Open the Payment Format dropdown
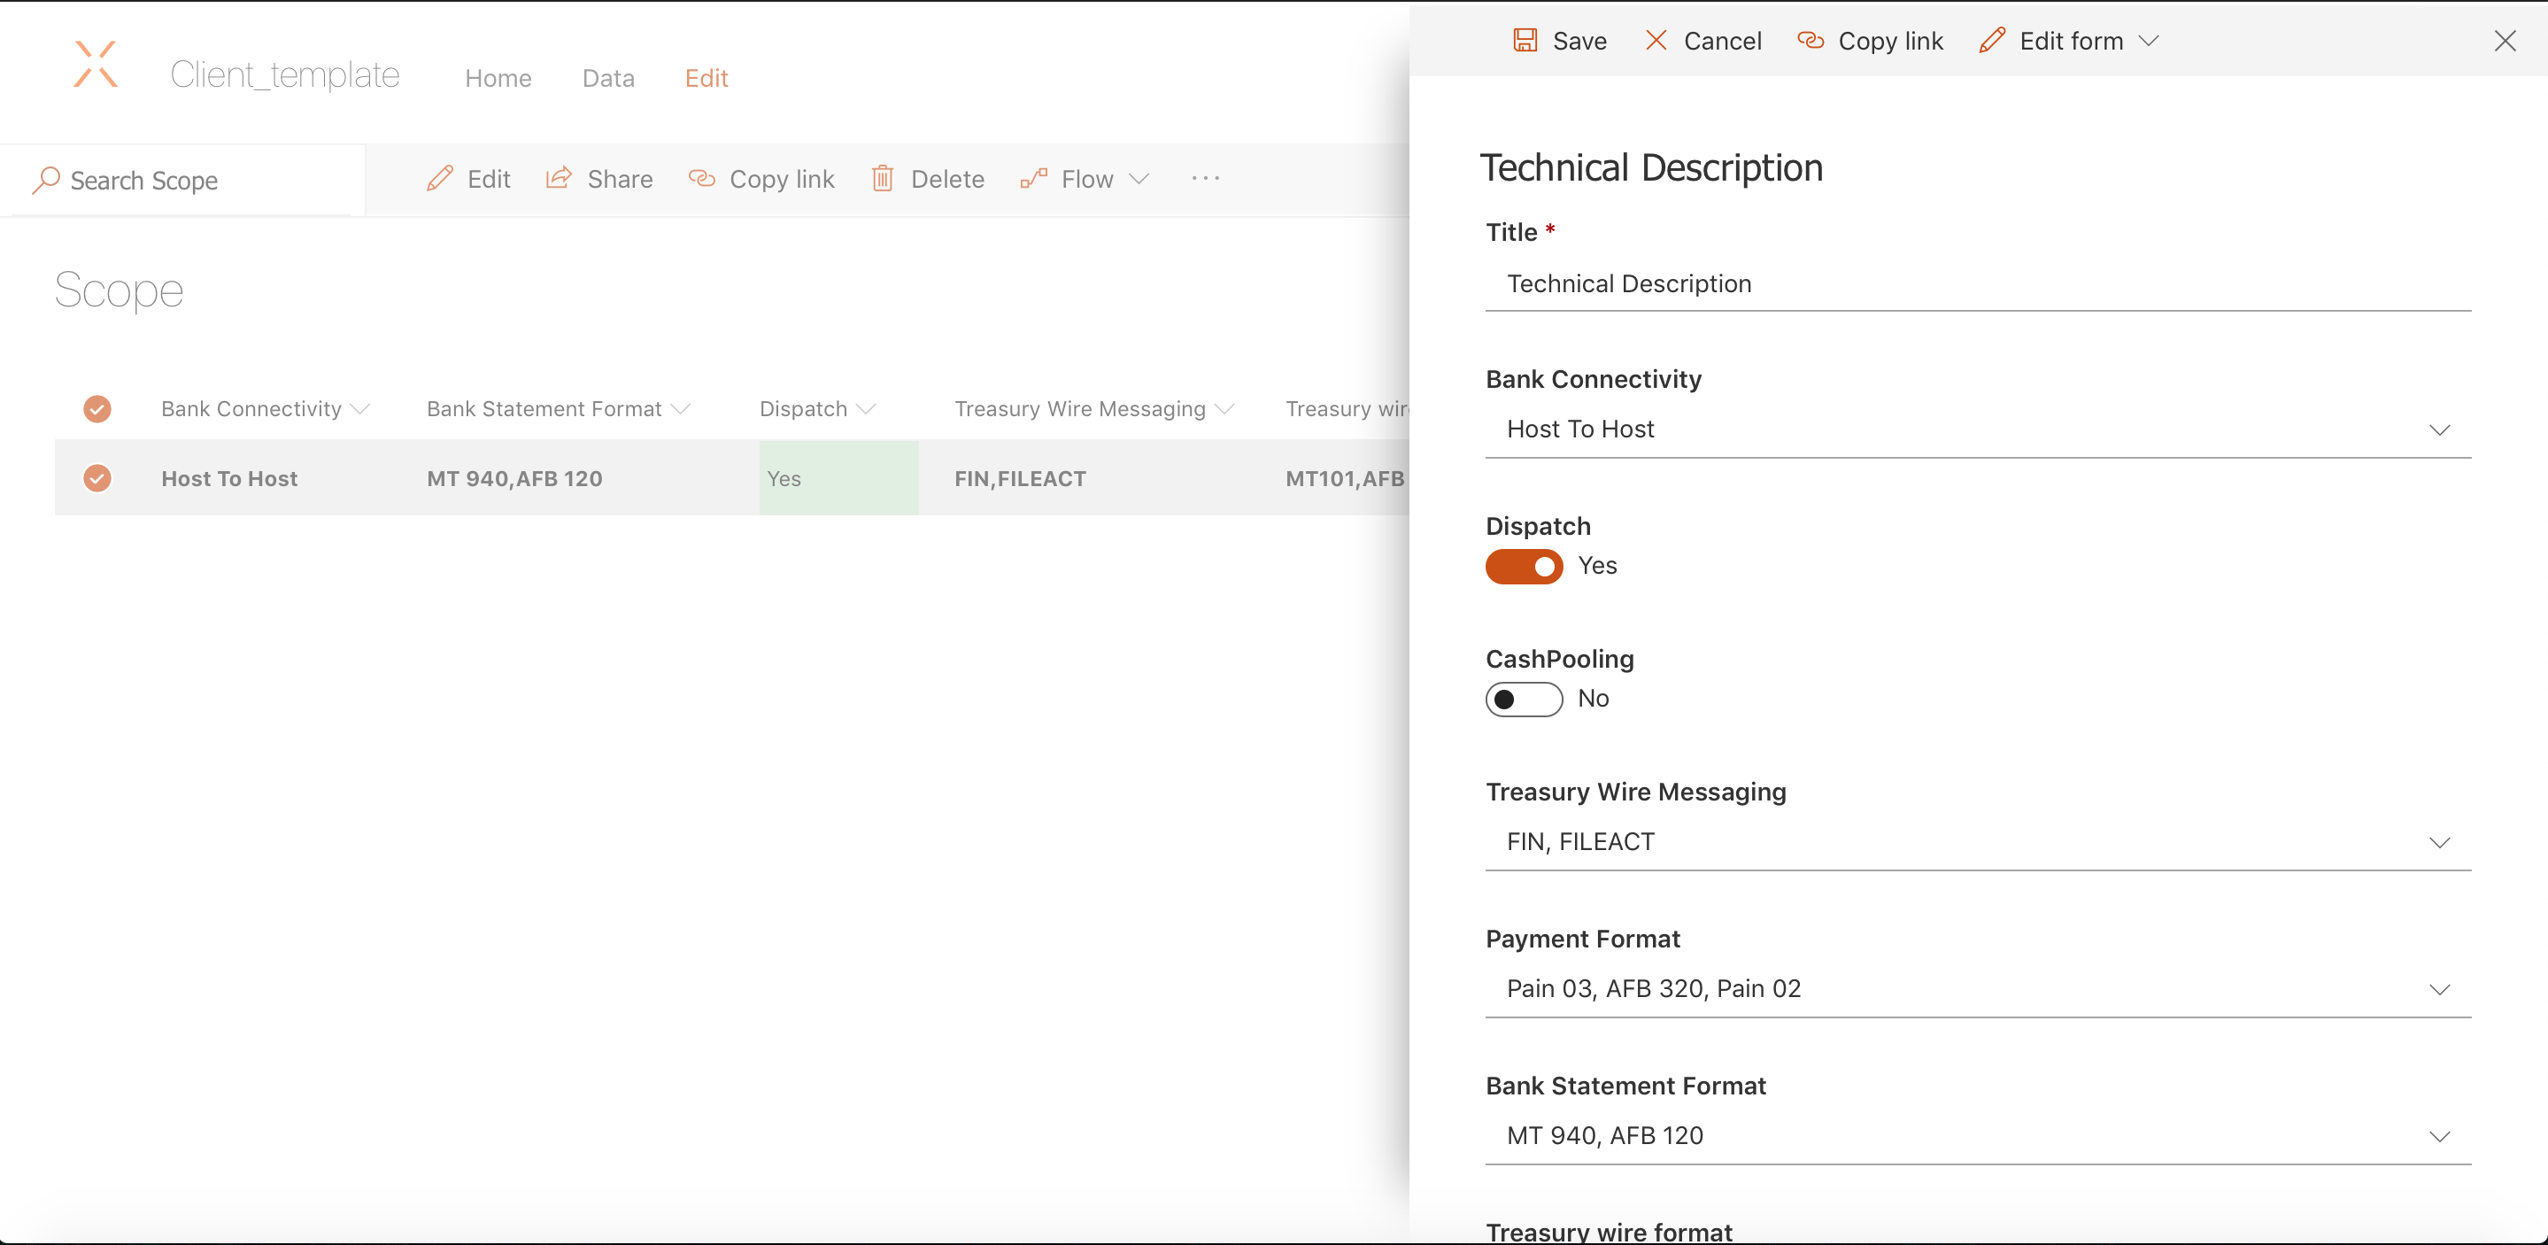 point(1978,989)
